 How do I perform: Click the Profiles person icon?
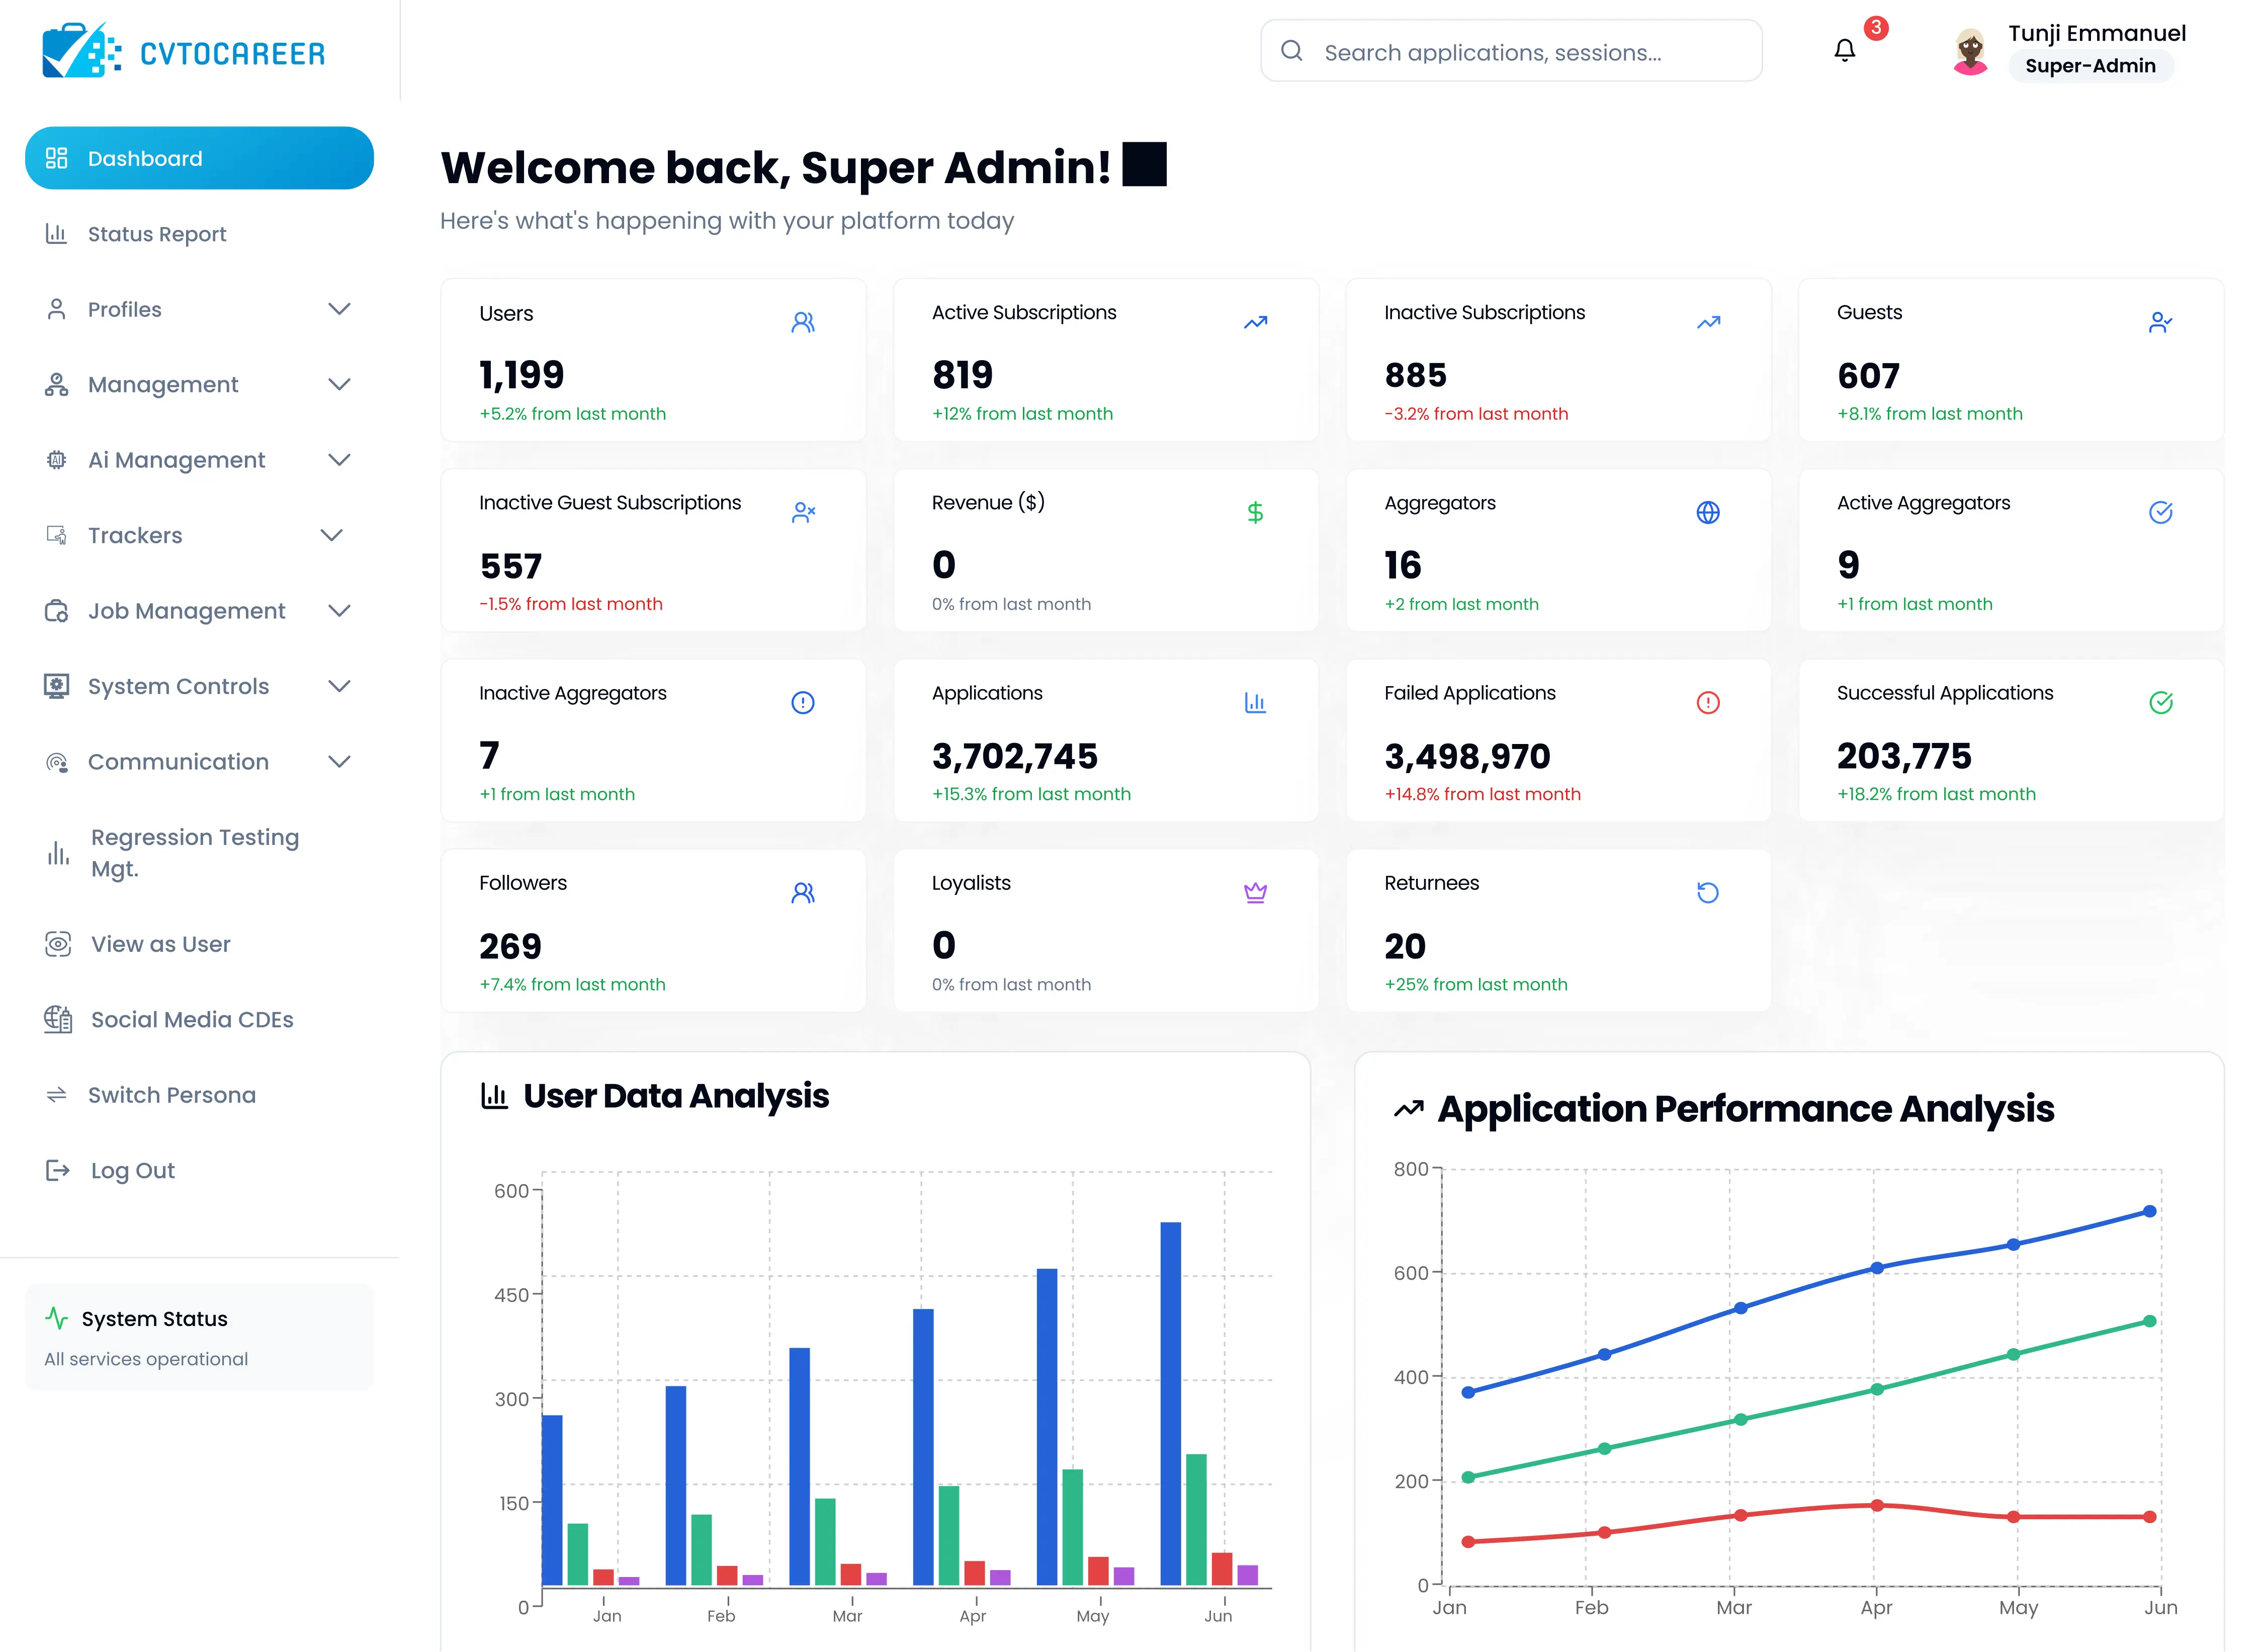coord(57,309)
